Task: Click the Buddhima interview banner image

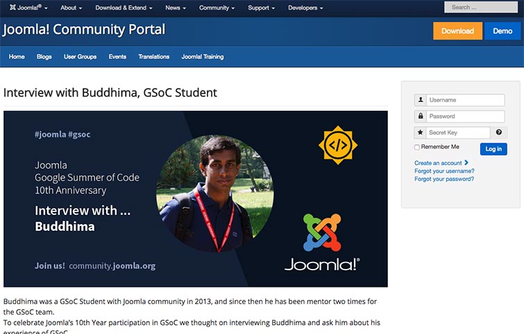Action: [196, 199]
